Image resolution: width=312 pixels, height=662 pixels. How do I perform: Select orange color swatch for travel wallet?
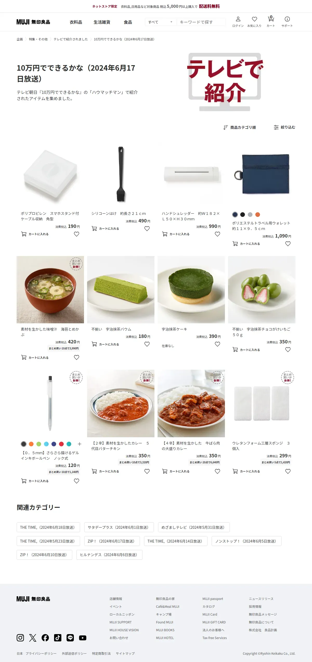coord(258,214)
